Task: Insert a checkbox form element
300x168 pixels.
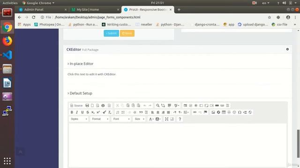Action: [191, 105]
